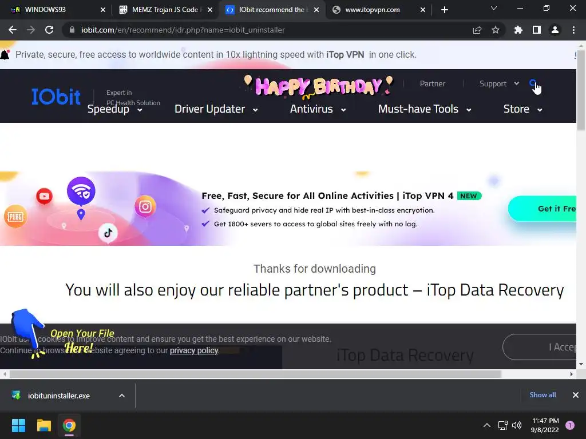The width and height of the screenshot is (586, 439).
Task: Expand the Antivirus dropdown
Action: (x=343, y=110)
